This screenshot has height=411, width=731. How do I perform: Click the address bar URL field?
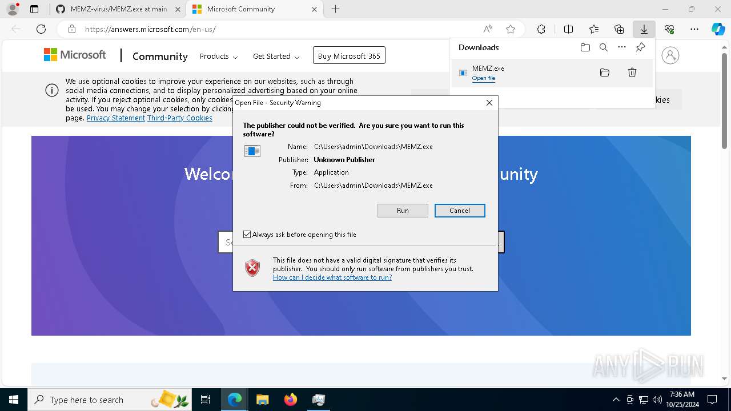[280, 29]
